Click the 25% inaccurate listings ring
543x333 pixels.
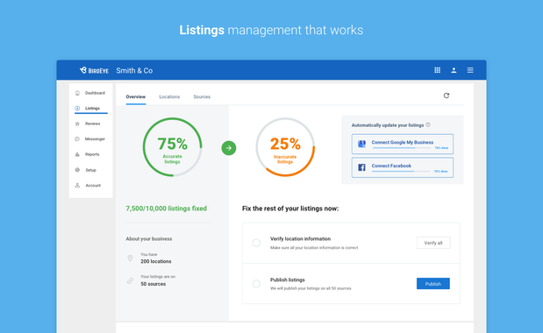pyautogui.click(x=285, y=147)
